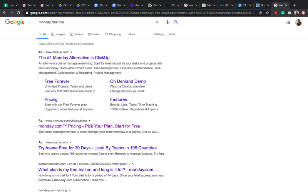Close the active Google search tab

click(x=286, y=5)
